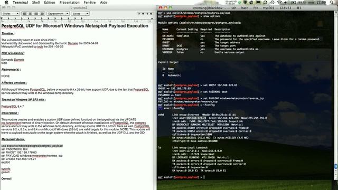Click the green shield menu bar icon
The image size is (338, 190).
(x=245, y=2)
